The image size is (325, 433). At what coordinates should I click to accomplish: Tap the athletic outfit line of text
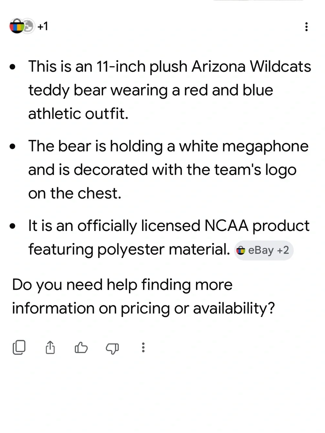(x=78, y=114)
